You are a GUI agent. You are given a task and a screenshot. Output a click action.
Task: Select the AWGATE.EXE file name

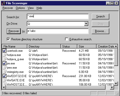coord(16,80)
